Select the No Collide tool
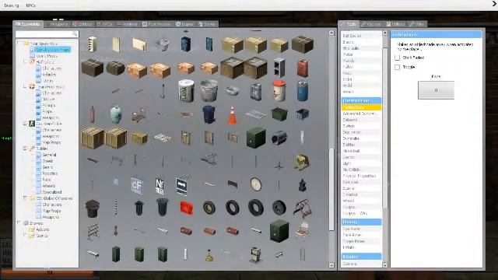The height and width of the screenshot is (280, 498). coord(361,170)
